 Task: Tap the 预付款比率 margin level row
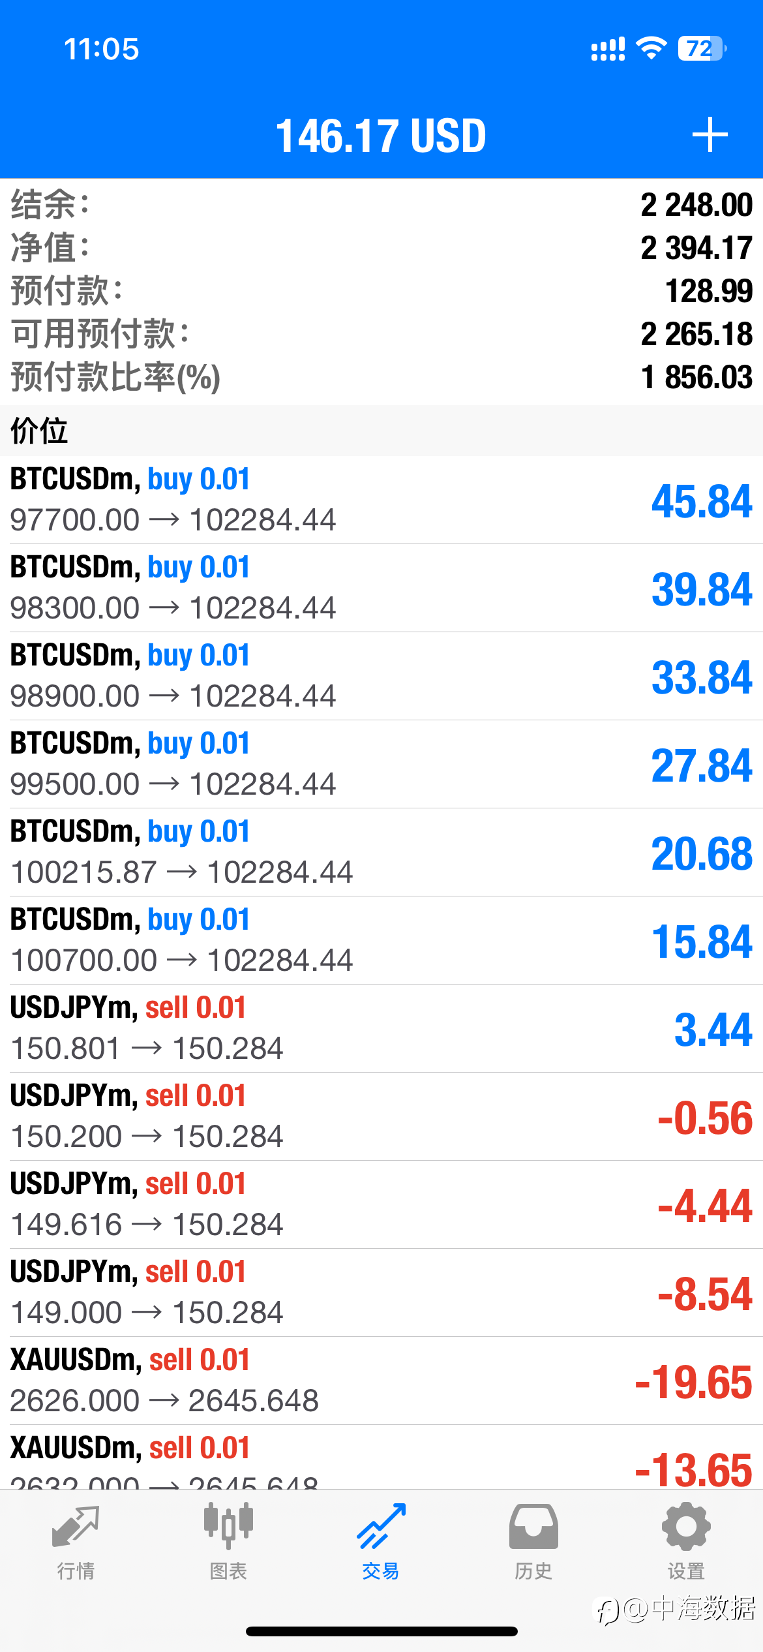coord(381,377)
